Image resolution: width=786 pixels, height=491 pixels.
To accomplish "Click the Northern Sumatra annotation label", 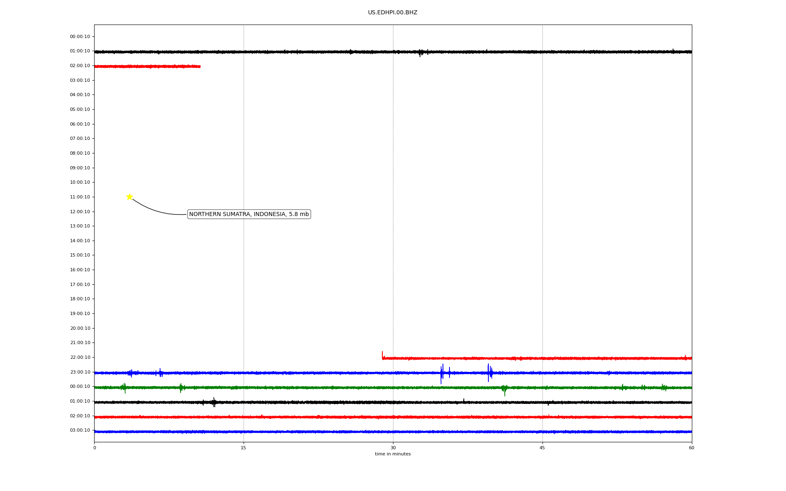I will [248, 214].
